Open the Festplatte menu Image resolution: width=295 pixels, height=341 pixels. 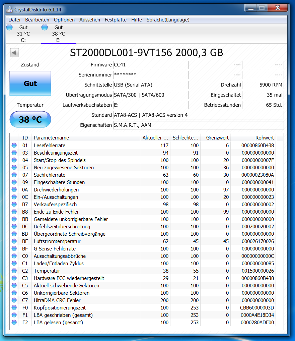click(116, 20)
